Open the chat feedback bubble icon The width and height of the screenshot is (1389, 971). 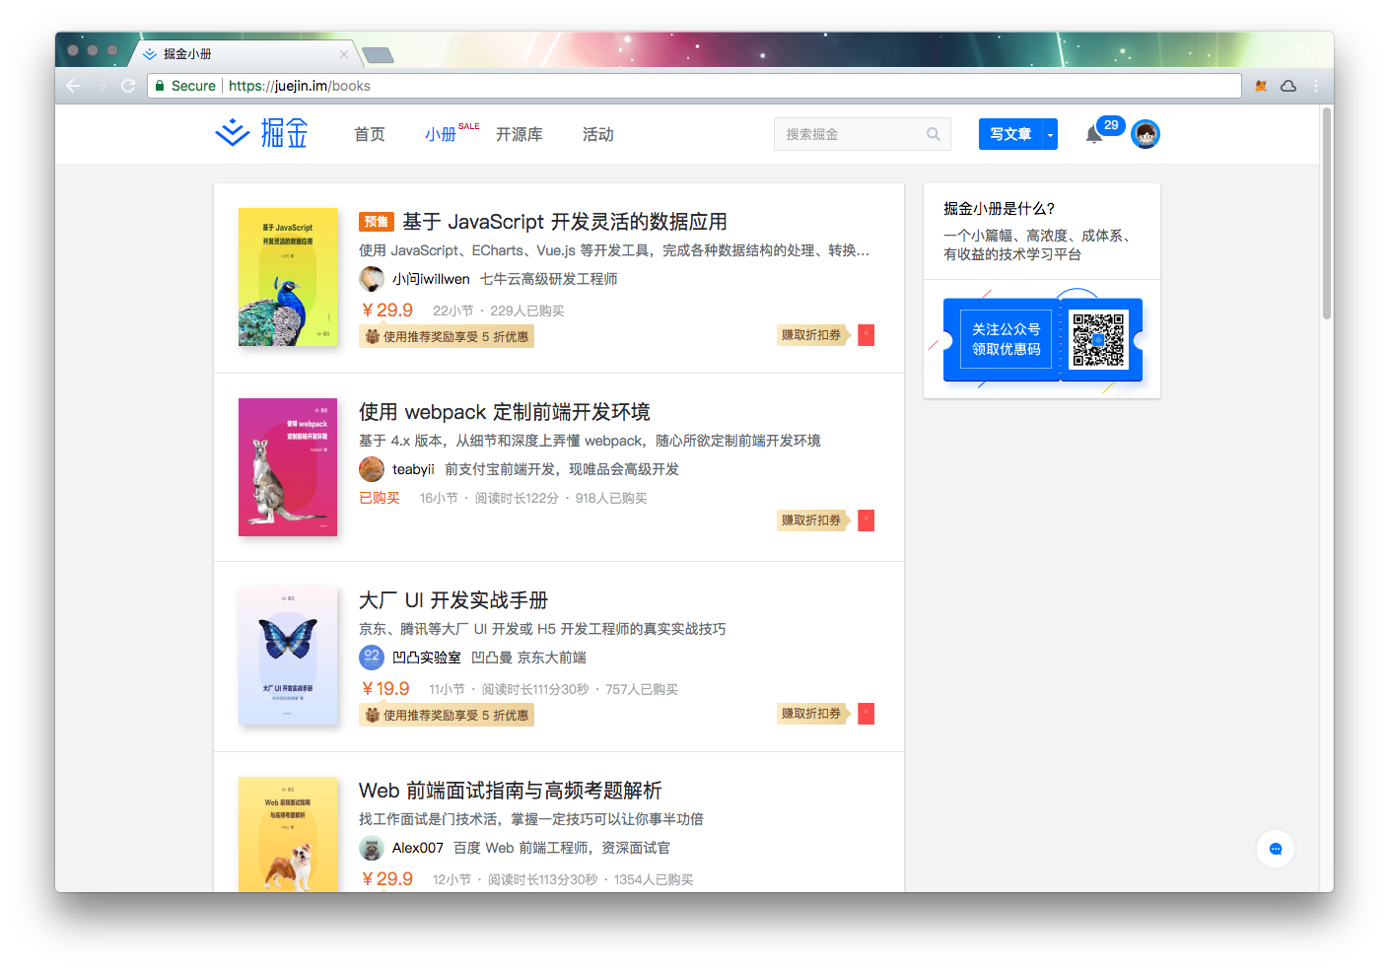click(x=1276, y=849)
